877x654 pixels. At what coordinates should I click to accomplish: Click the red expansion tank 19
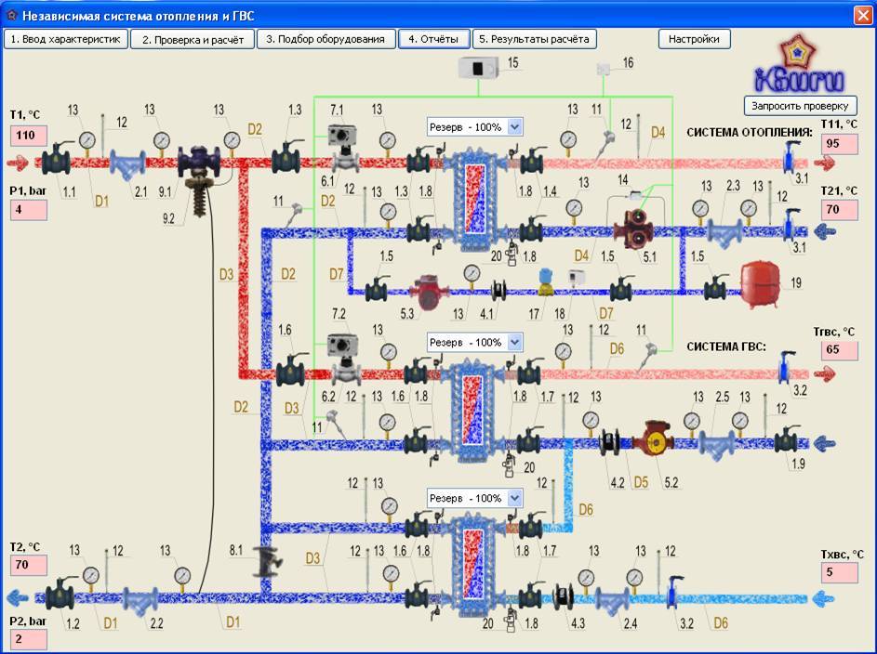(x=764, y=280)
